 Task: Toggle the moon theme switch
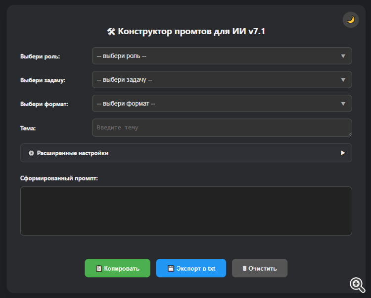pyautogui.click(x=351, y=20)
